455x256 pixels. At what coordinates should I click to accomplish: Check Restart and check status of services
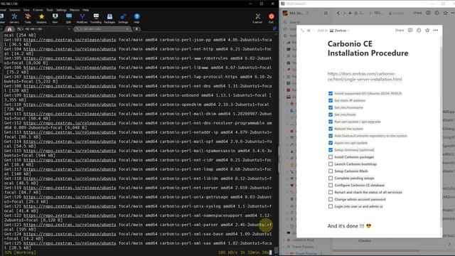[x=330, y=192]
